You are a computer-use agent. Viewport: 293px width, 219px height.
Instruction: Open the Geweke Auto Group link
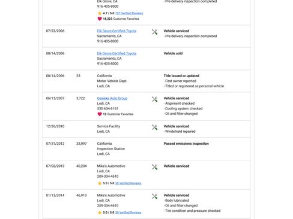112,98
